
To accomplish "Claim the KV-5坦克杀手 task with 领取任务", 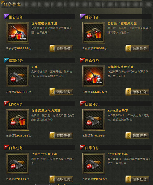I will (137, 136).
